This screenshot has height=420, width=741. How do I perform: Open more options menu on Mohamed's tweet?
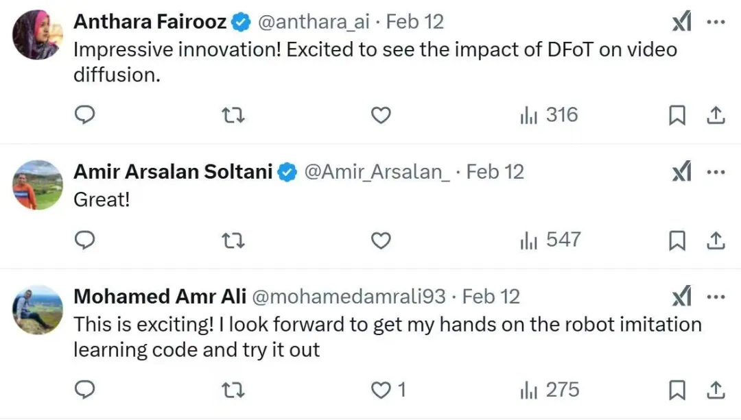716,297
